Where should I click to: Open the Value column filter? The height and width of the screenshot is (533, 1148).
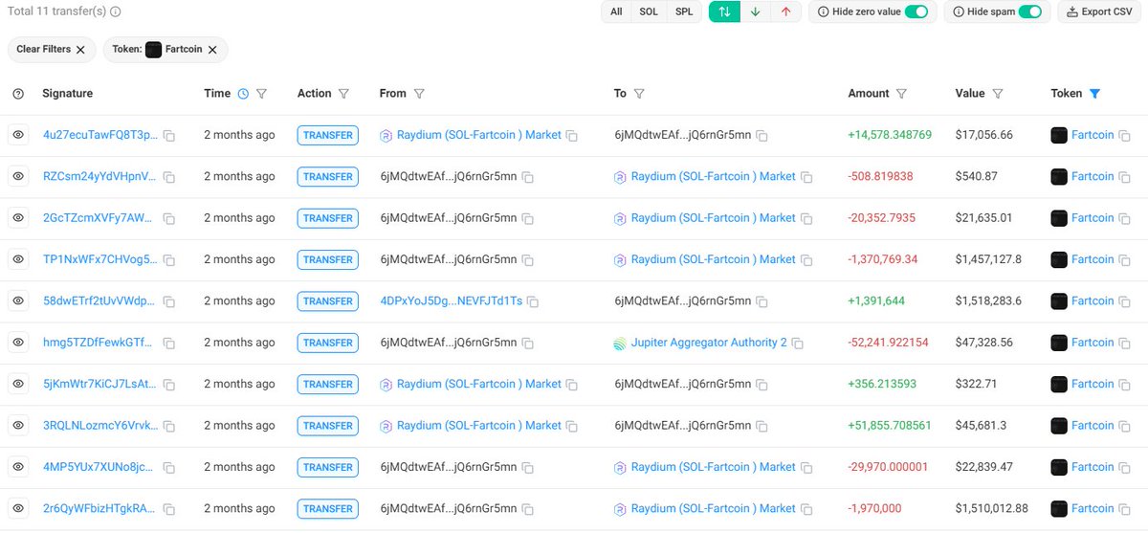click(997, 94)
